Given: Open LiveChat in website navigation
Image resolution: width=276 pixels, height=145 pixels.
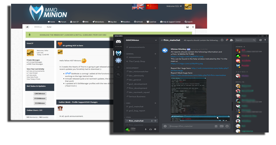Looking at the screenshot, I should tap(151, 22).
